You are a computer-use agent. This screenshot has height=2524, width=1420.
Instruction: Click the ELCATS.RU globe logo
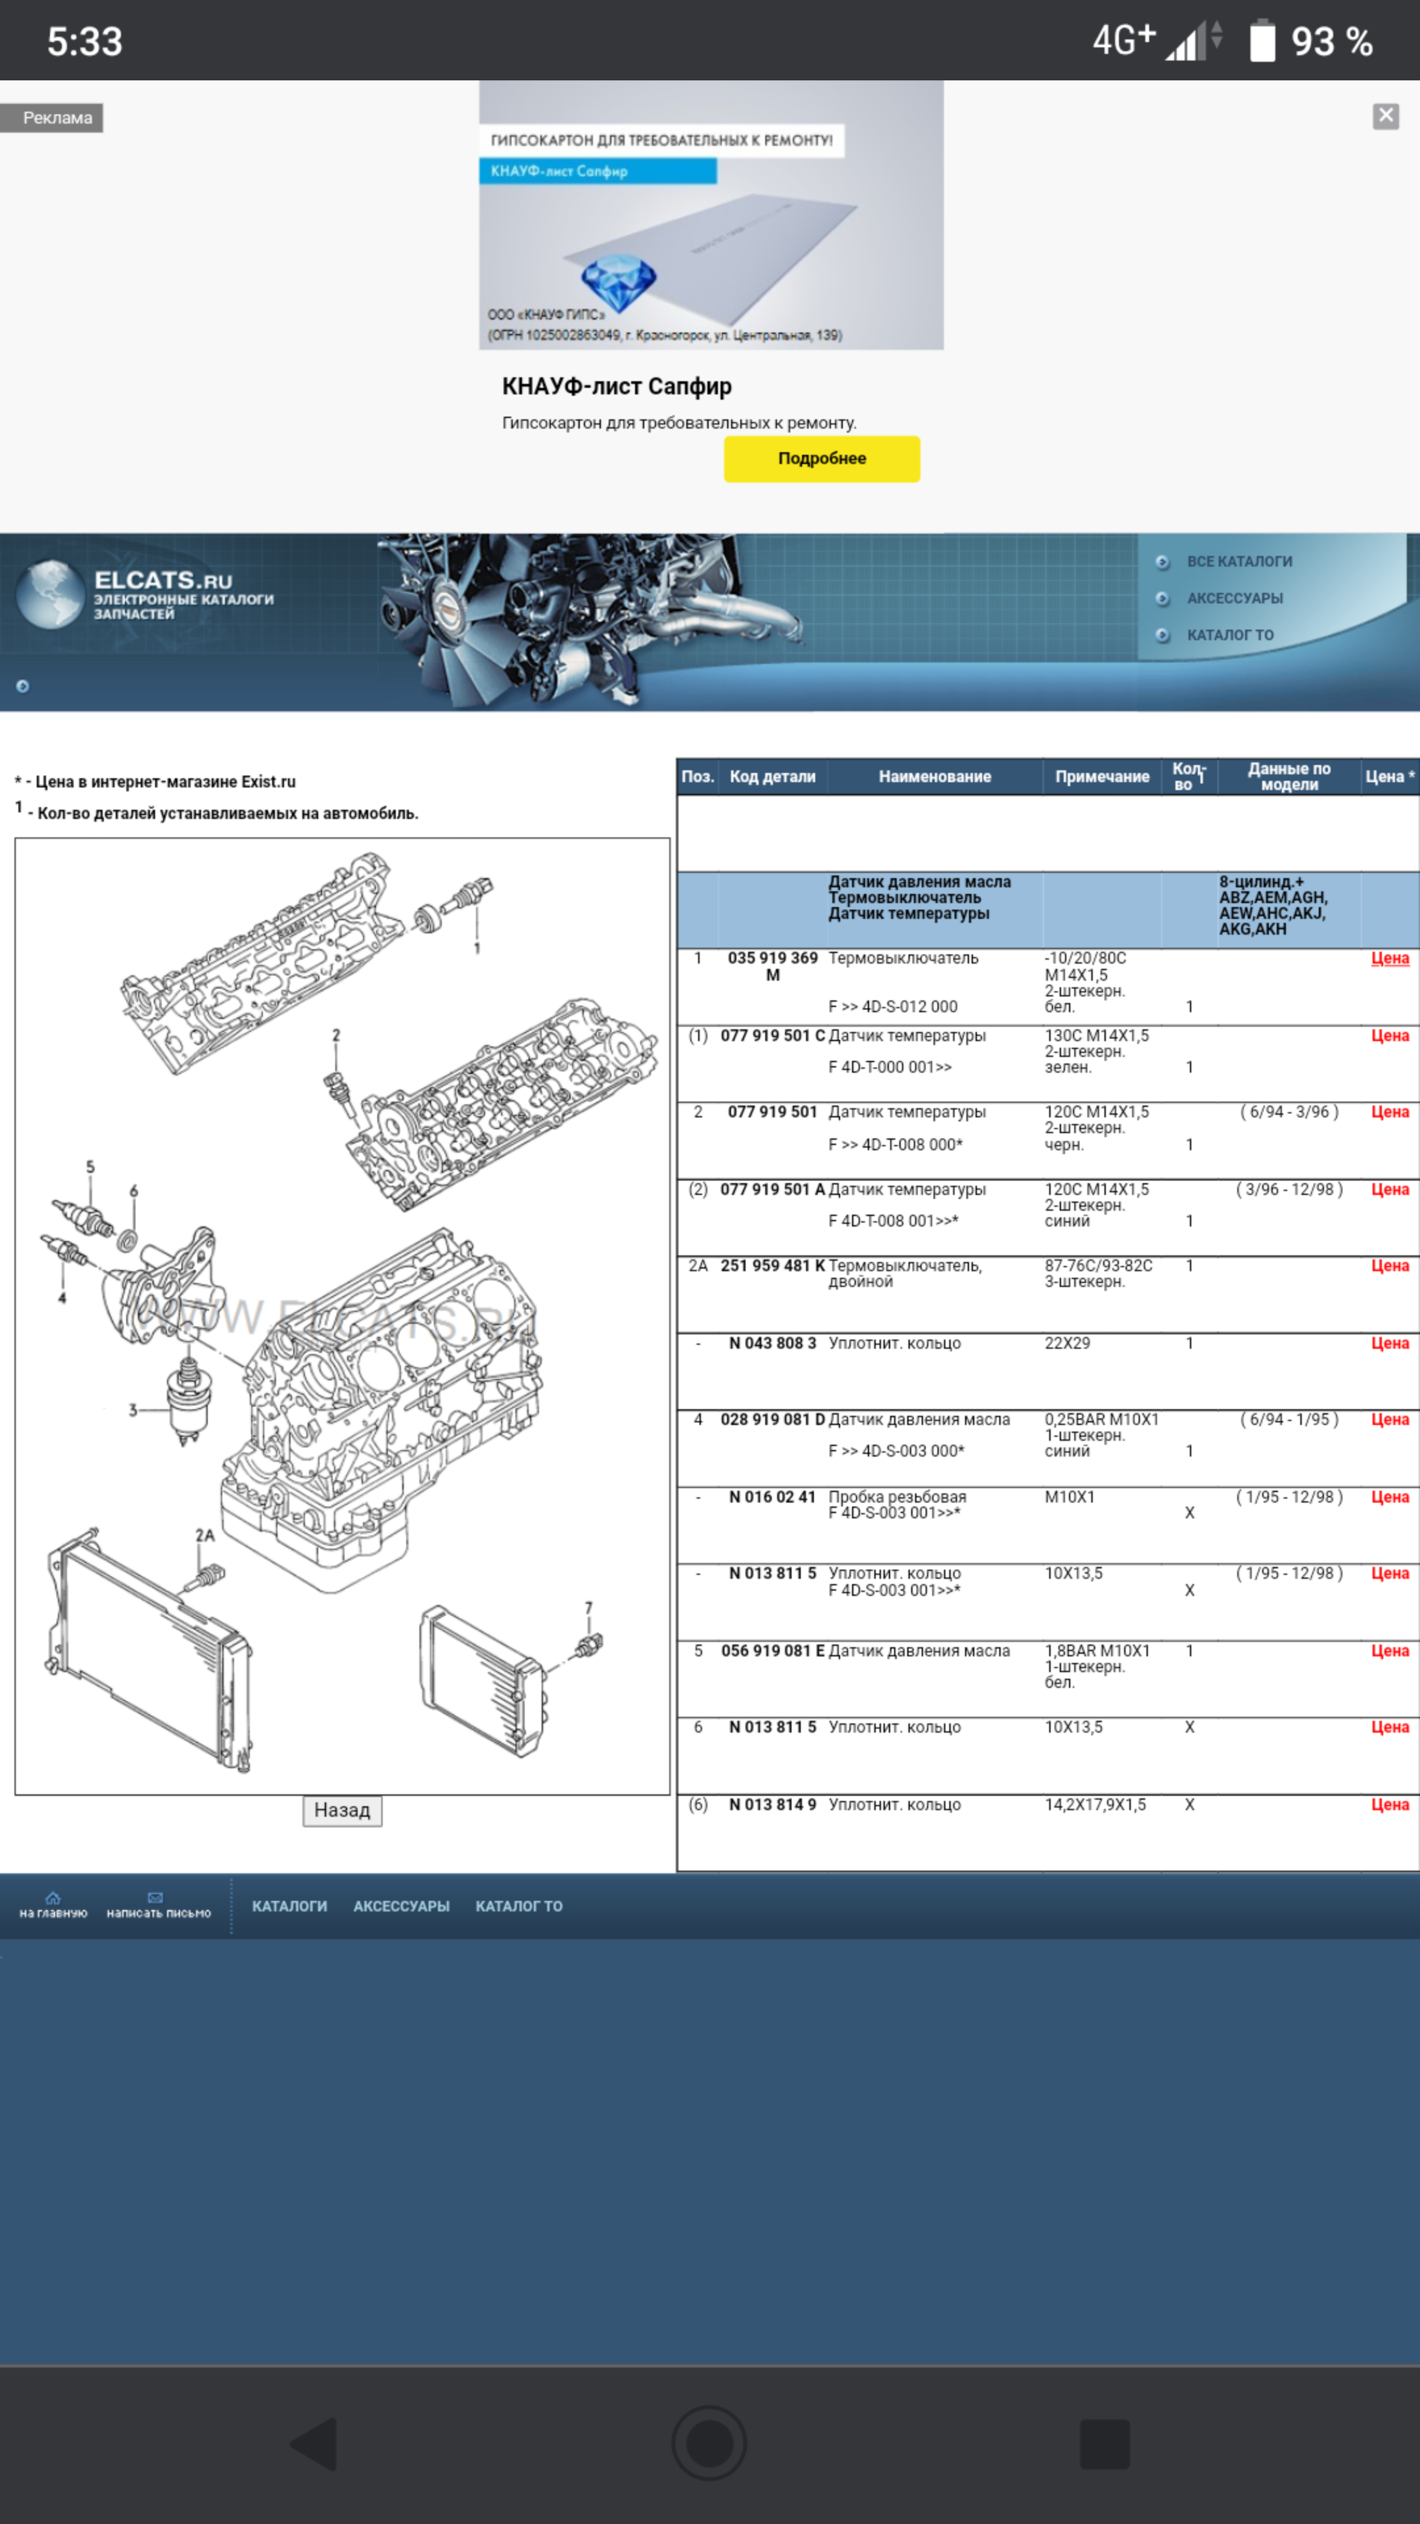click(x=51, y=594)
